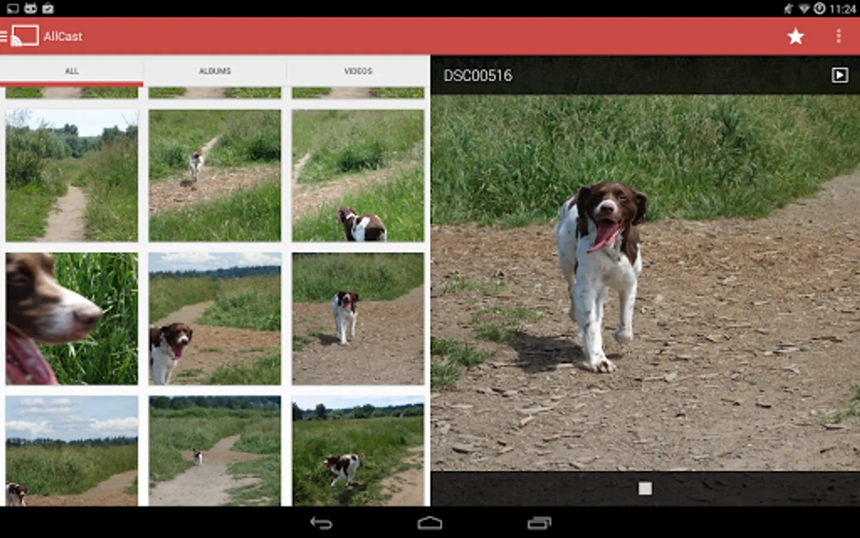
Task: Tap the Wi-Fi status bar icon
Action: click(804, 8)
